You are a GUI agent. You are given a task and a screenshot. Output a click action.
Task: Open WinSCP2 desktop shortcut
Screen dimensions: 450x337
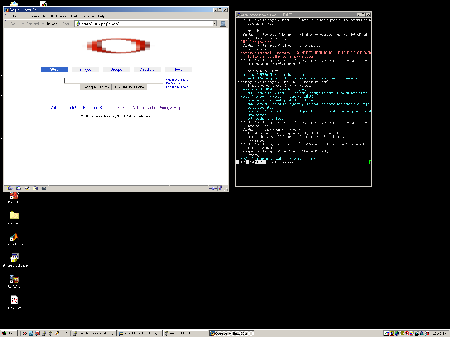pos(14,280)
